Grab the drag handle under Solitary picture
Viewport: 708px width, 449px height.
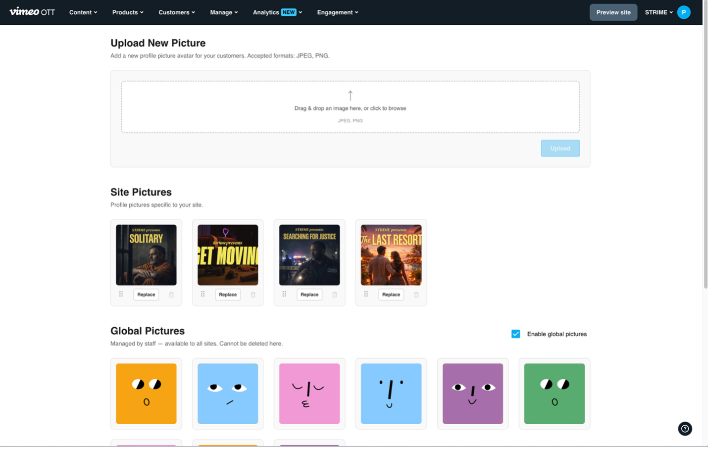(121, 294)
